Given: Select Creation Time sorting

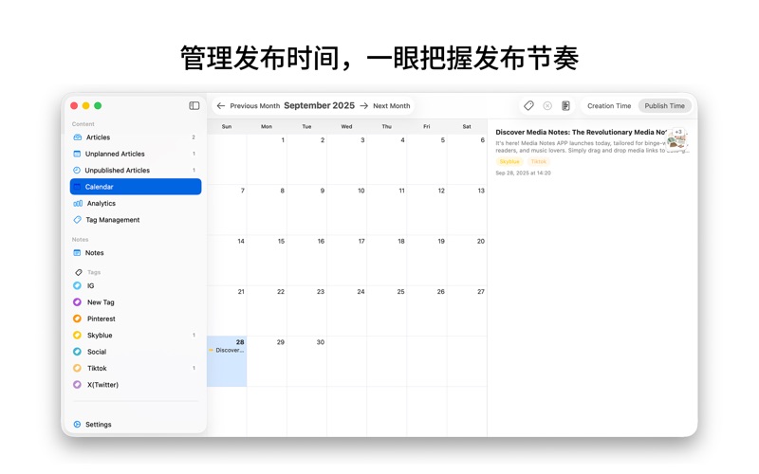Looking at the screenshot, I should pos(609,106).
